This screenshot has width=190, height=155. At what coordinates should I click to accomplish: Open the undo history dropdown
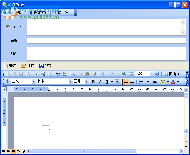107,74
